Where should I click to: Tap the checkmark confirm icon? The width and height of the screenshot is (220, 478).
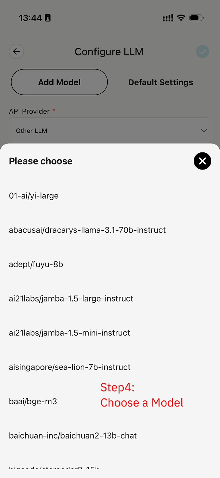(x=202, y=52)
